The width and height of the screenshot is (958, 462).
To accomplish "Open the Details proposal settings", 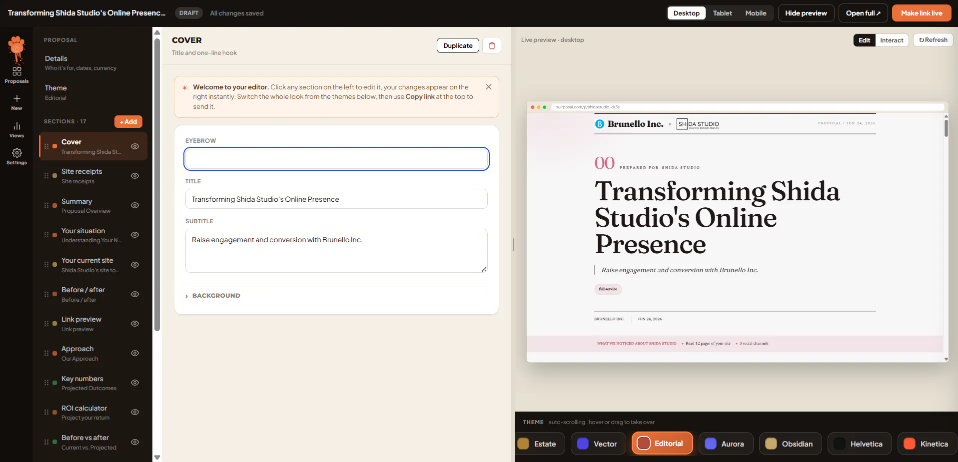I will coord(93,63).
